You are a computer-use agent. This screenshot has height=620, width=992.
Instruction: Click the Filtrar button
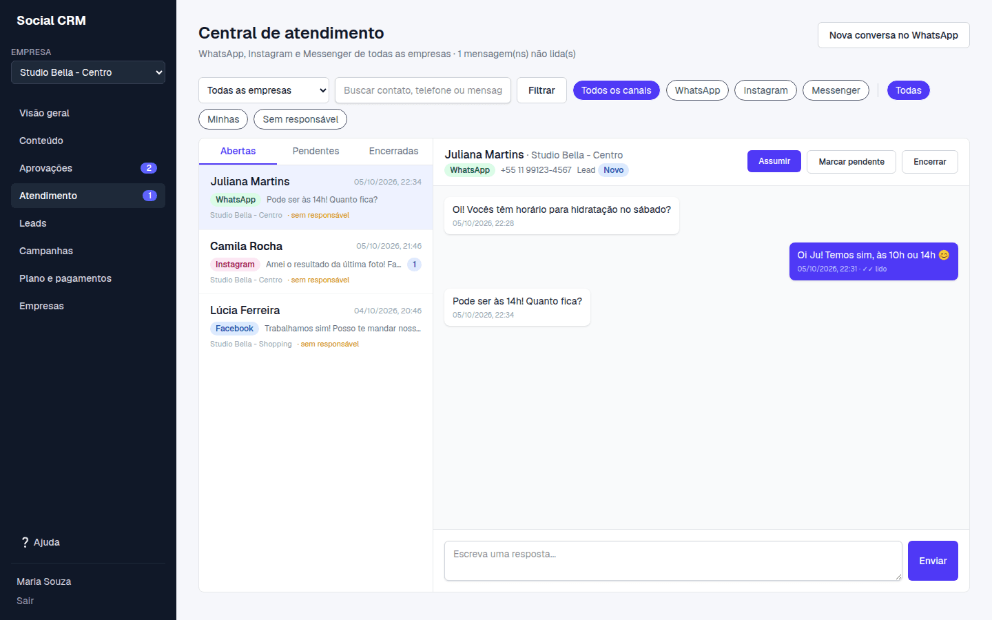tap(541, 90)
